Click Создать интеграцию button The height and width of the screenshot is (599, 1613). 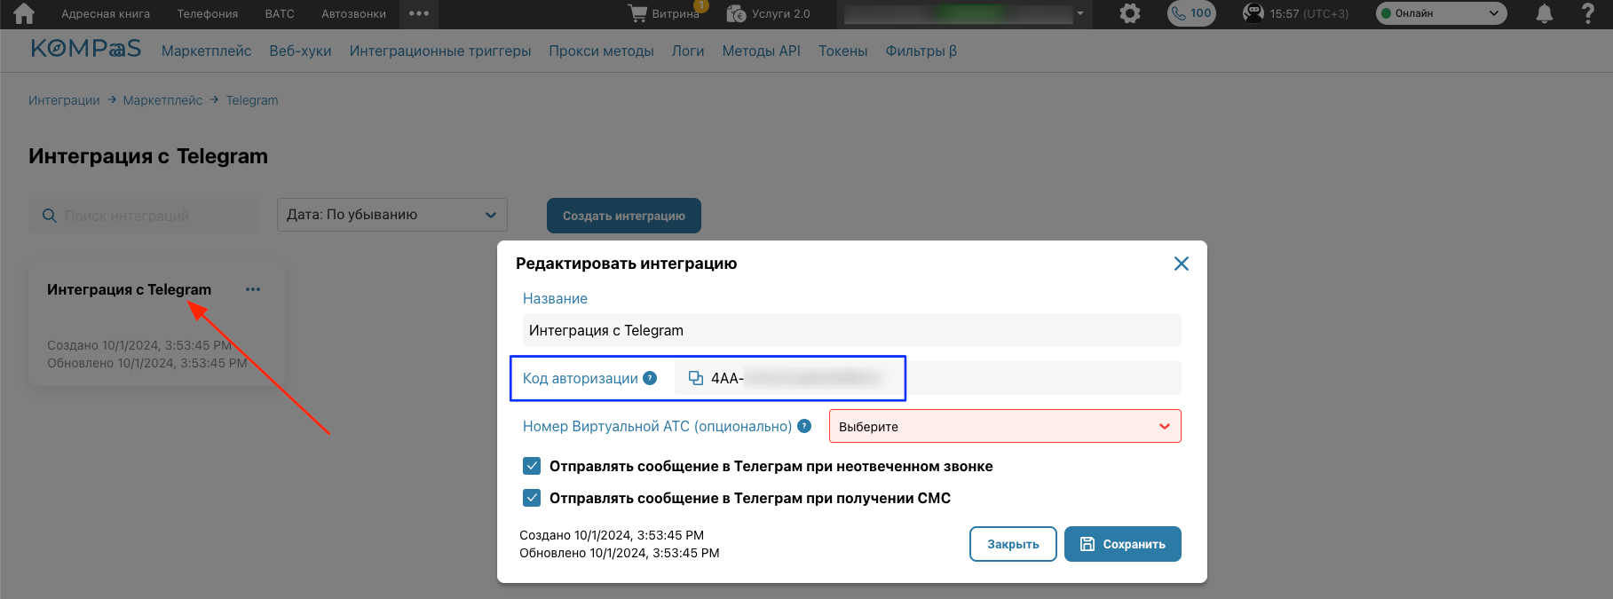[x=624, y=216]
